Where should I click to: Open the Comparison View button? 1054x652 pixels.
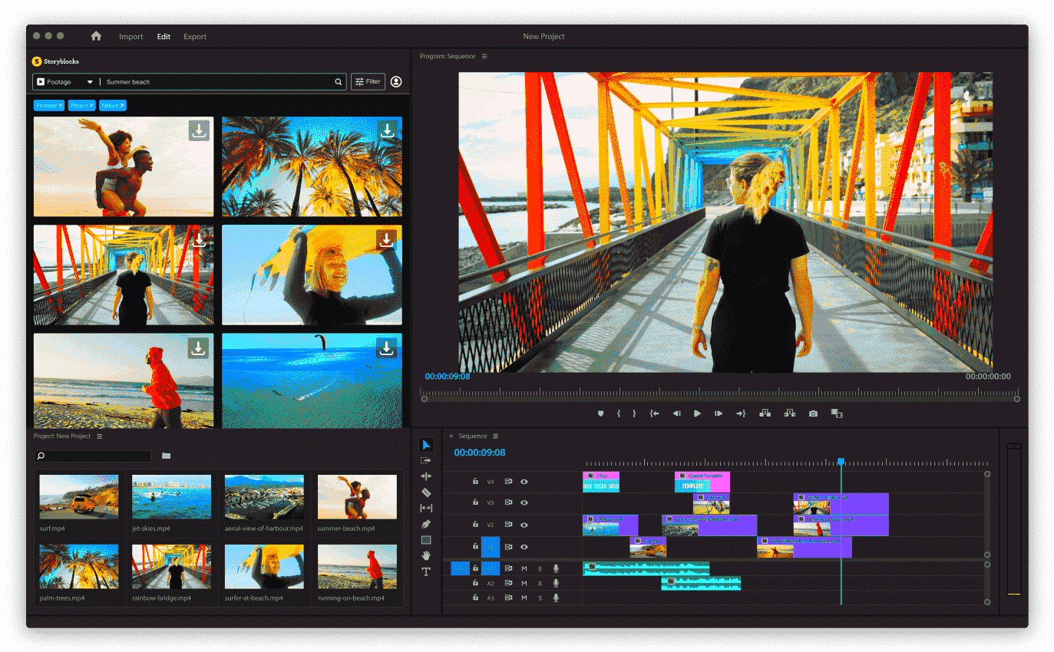[x=837, y=413]
